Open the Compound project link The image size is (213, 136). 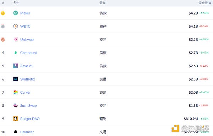tap(29, 53)
